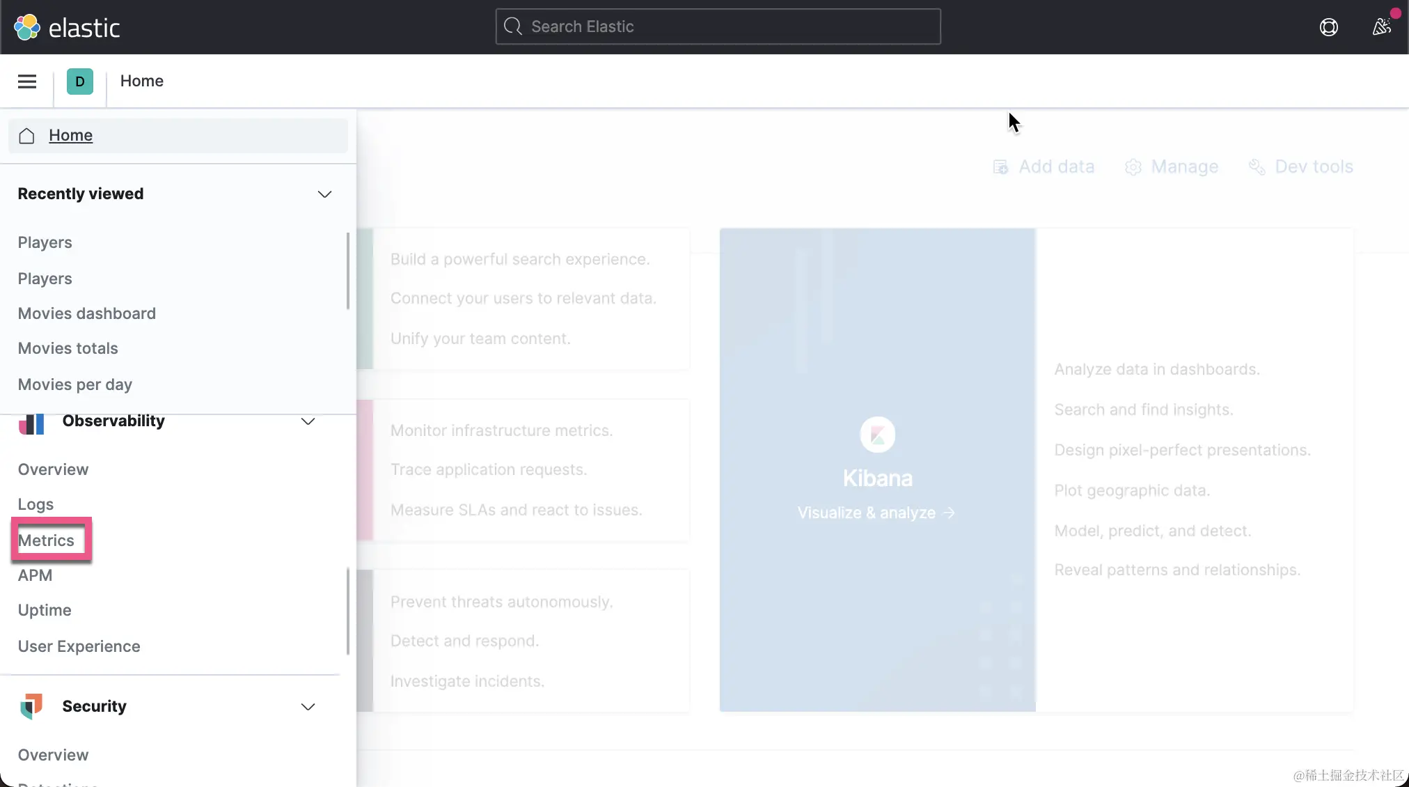Viewport: 1409px width, 787px height.
Task: Toggle the hamburger navigation menu
Action: click(x=27, y=81)
